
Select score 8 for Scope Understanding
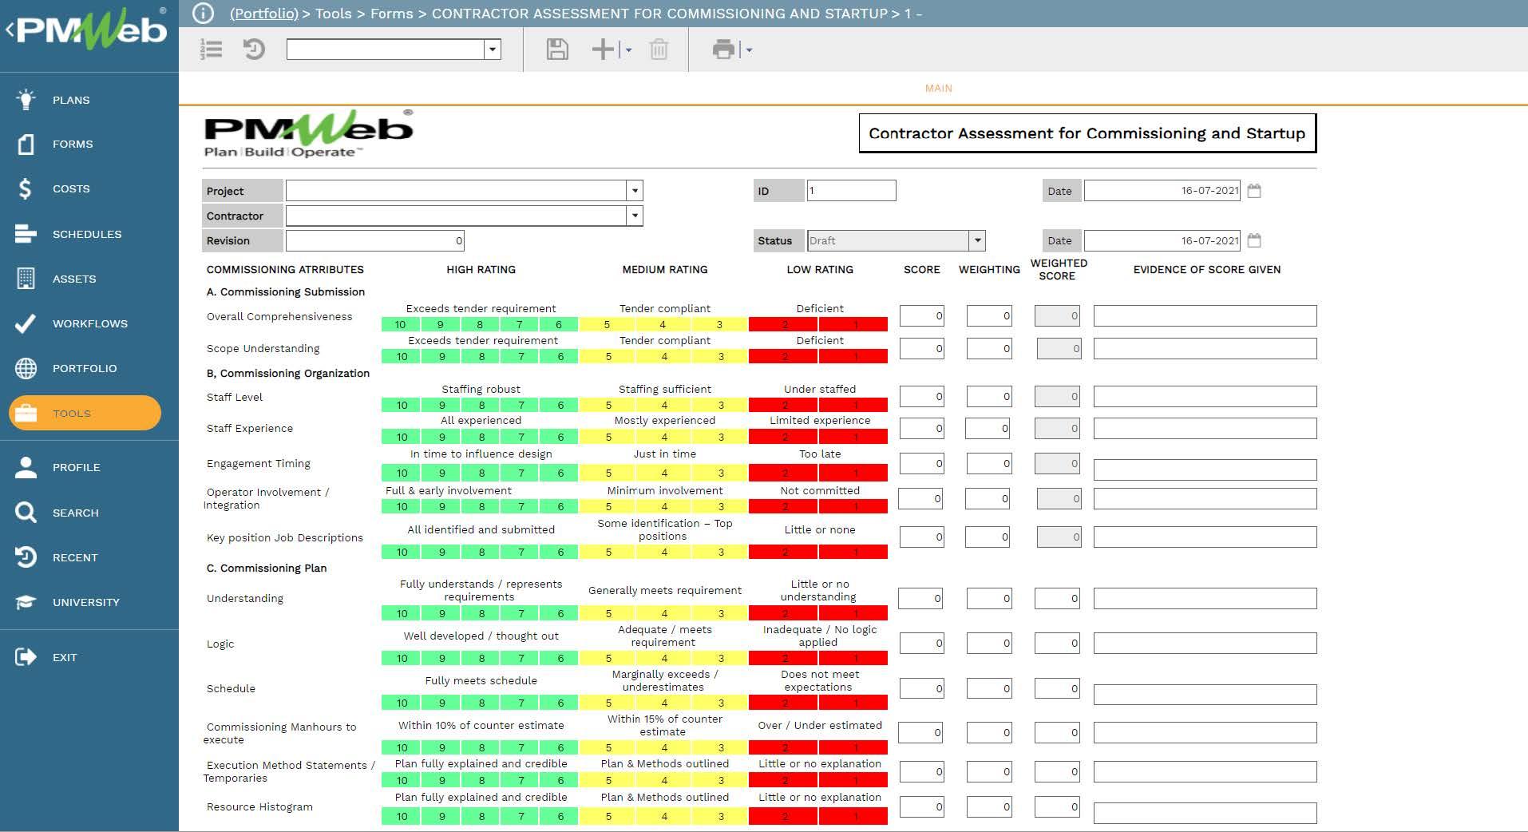481,357
